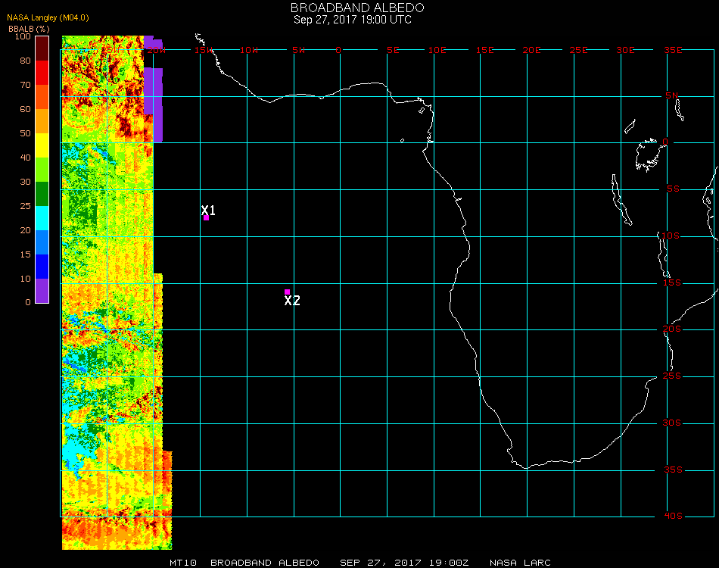Click the Sep 27, 2017 19:00 UTC timestamp
719x568 pixels.
(353, 20)
